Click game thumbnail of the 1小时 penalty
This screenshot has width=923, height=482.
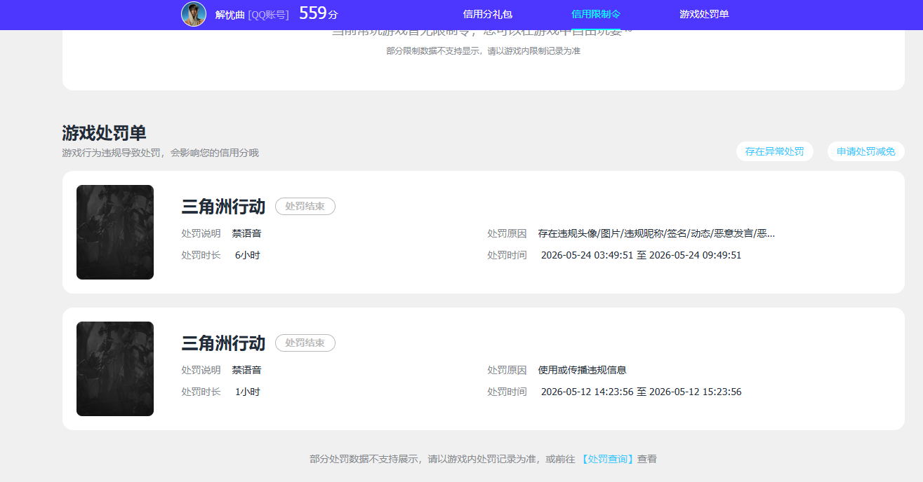click(115, 369)
